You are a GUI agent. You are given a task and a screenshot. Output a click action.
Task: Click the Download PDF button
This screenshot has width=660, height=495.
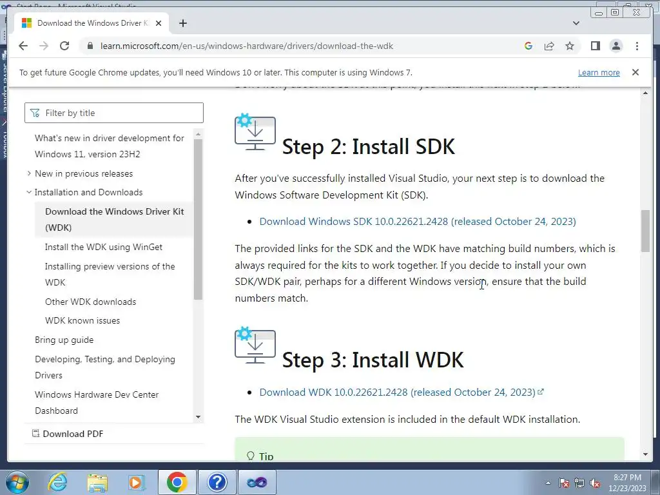(x=68, y=434)
